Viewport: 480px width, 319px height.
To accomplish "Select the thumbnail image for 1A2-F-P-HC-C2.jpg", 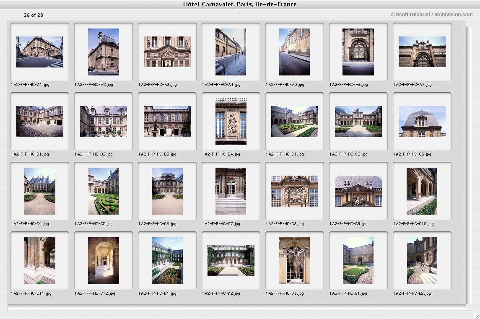I will tap(358, 122).
